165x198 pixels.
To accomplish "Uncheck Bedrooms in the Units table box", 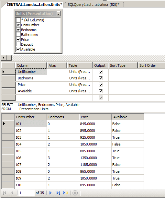I will pyautogui.click(x=18, y=30).
